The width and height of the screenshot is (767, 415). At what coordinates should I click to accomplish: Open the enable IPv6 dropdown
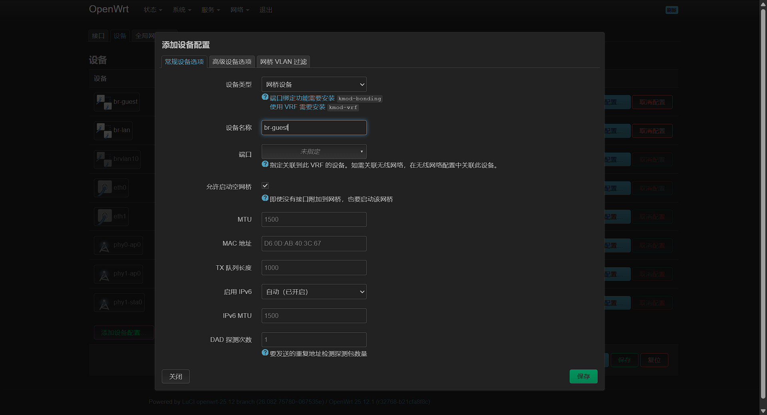coord(314,292)
